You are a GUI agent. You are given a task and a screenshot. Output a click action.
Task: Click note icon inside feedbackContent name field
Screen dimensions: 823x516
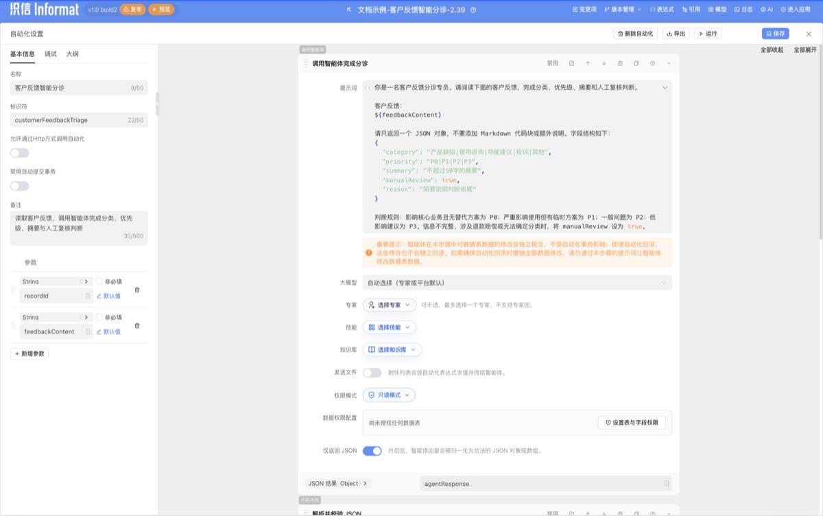point(87,331)
